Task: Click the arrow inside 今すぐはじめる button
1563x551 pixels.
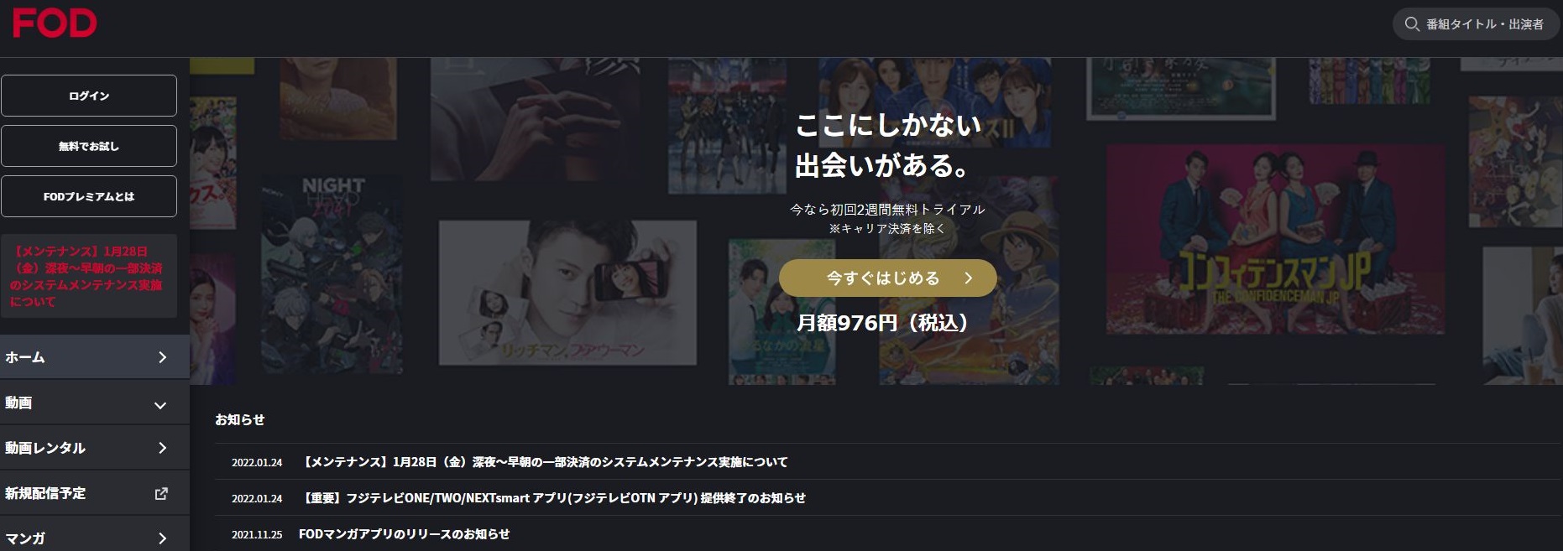Action: point(968,278)
